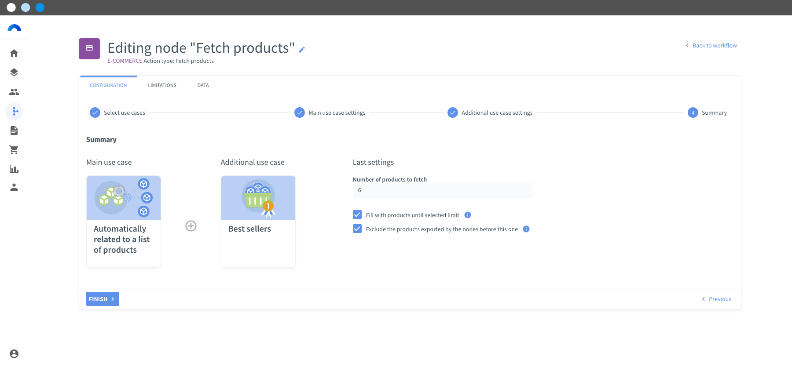Switch to the Limitations tab
Screen dimensions: 792x367
coord(162,85)
